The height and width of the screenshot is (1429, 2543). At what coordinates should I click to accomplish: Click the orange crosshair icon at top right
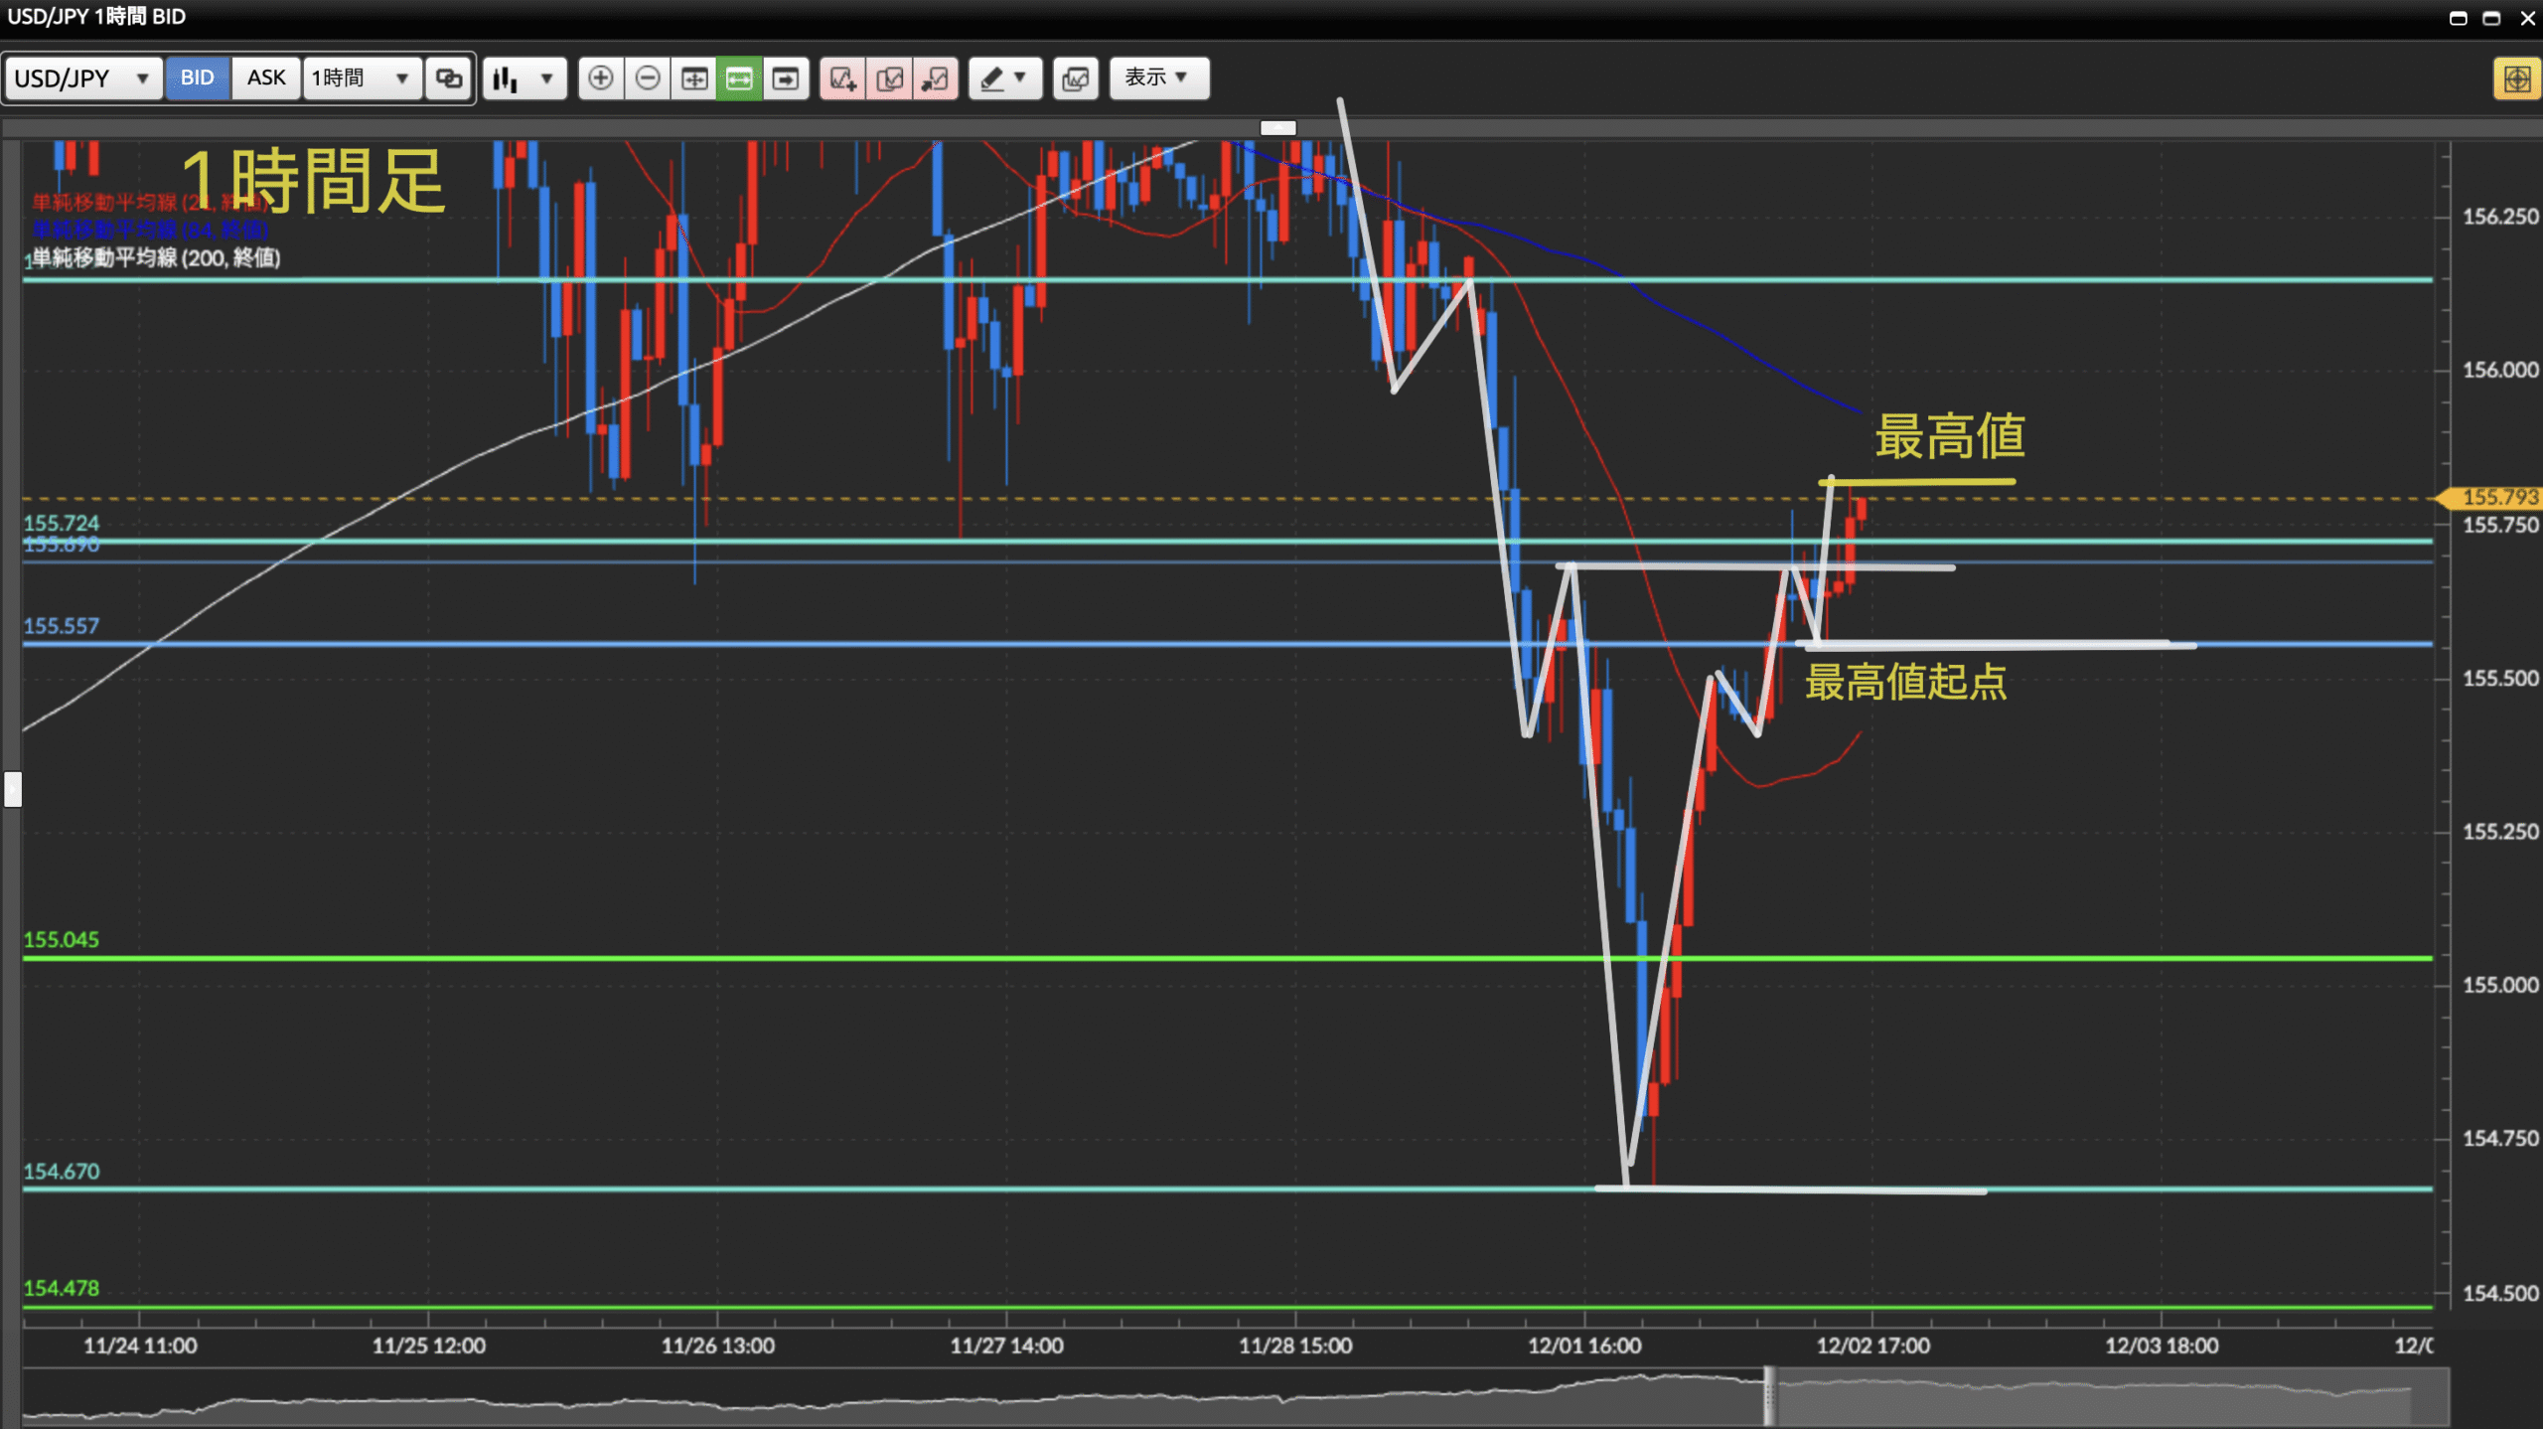[x=2516, y=79]
